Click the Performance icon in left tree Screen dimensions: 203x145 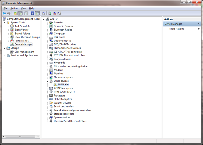12,41
